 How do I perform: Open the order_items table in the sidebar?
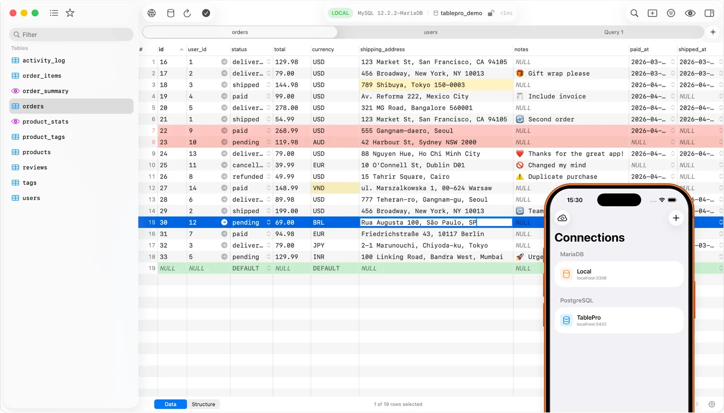71,76
